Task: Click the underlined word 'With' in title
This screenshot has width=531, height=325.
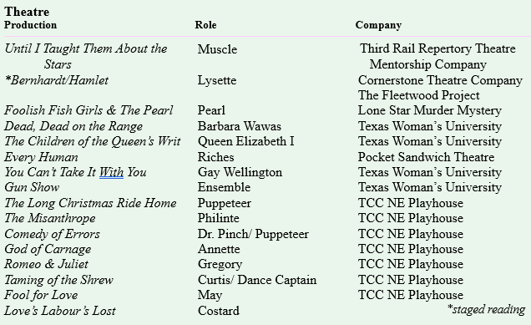Action: (111, 172)
